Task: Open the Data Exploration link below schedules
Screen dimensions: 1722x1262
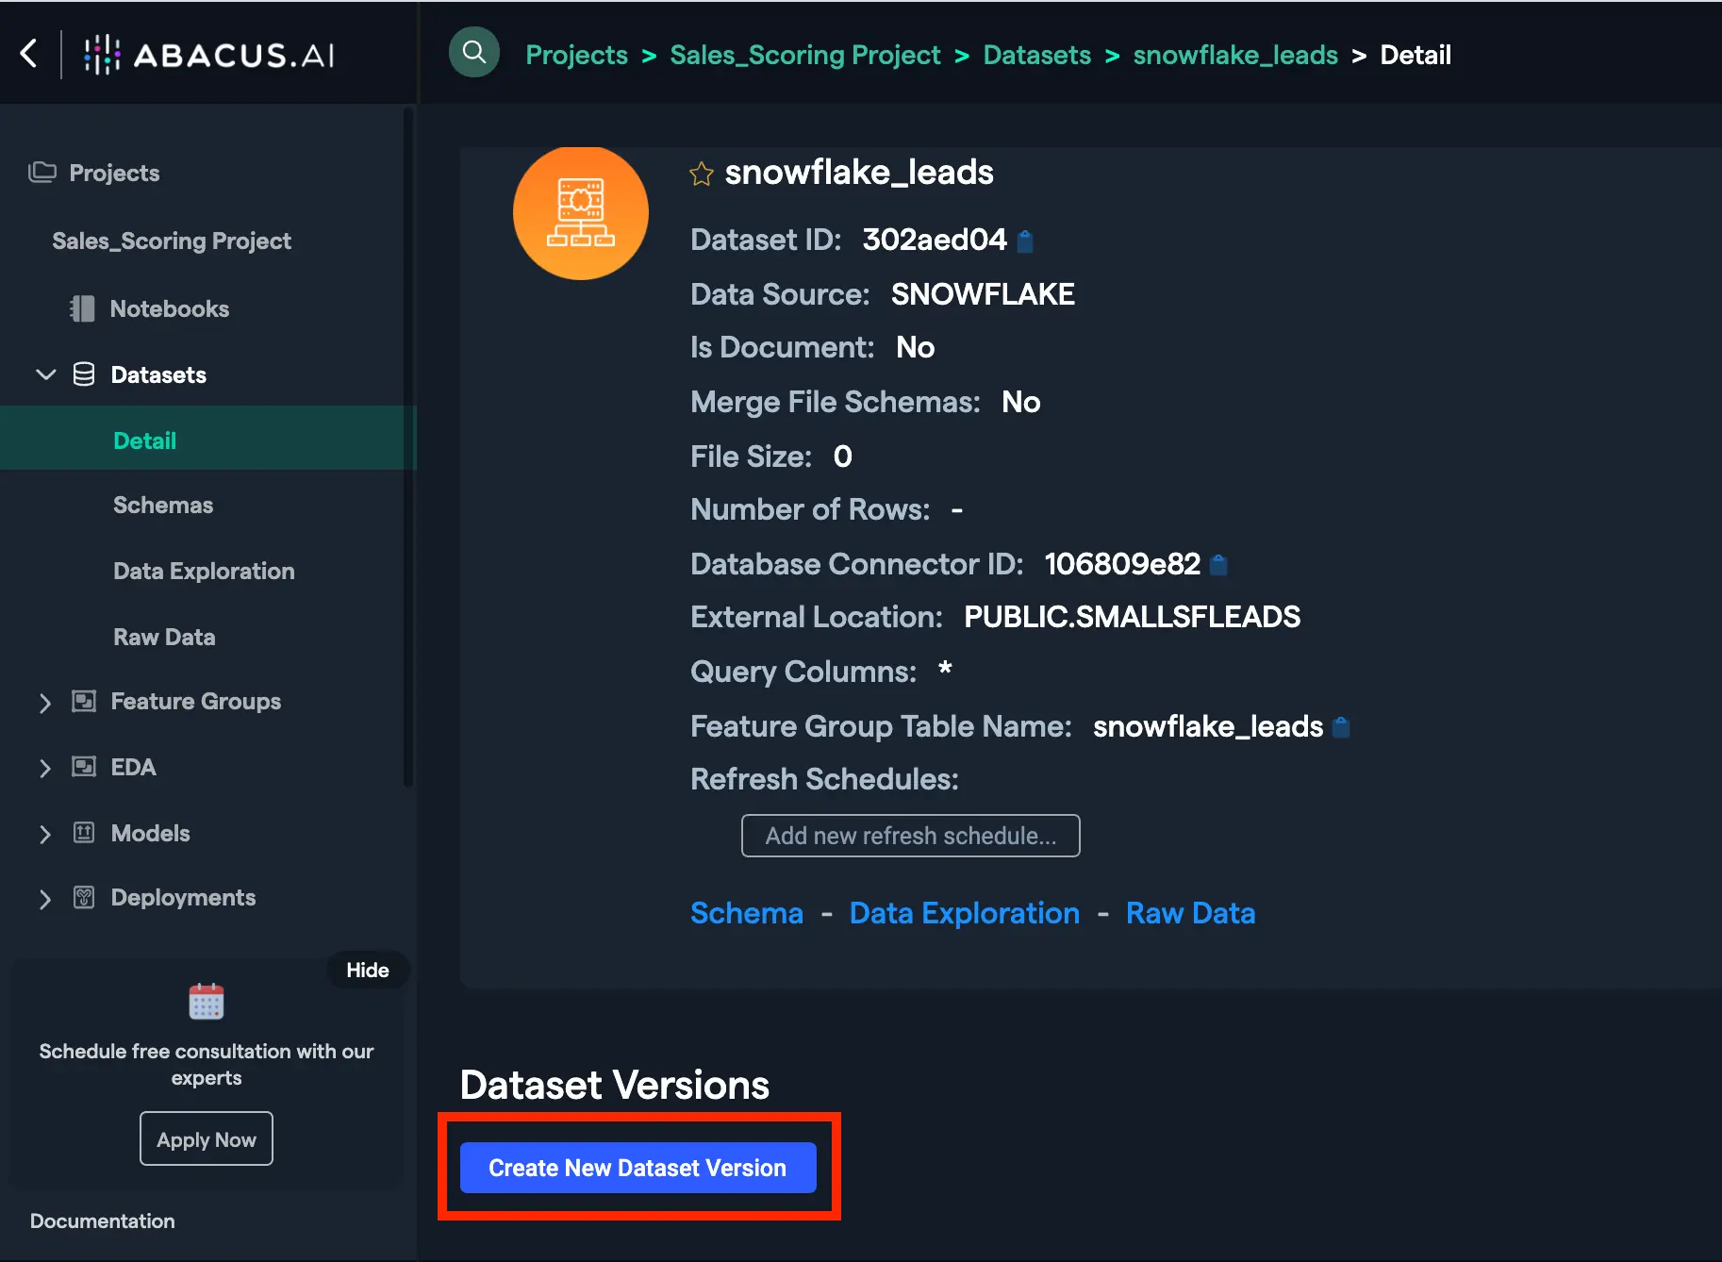Action: (964, 913)
